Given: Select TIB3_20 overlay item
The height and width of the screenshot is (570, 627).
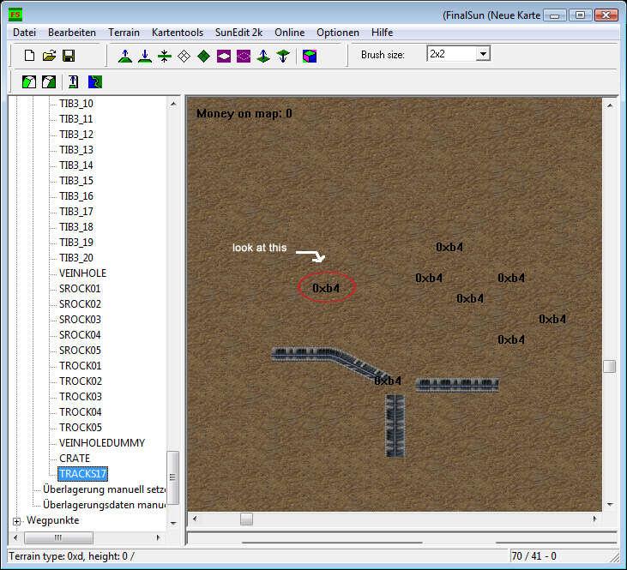Looking at the screenshot, I should (76, 258).
